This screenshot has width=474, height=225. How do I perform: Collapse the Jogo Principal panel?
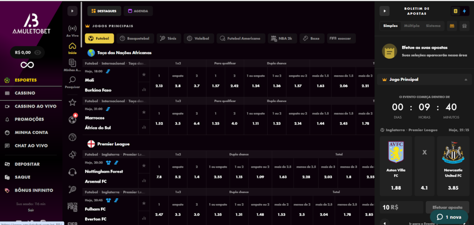(464, 79)
